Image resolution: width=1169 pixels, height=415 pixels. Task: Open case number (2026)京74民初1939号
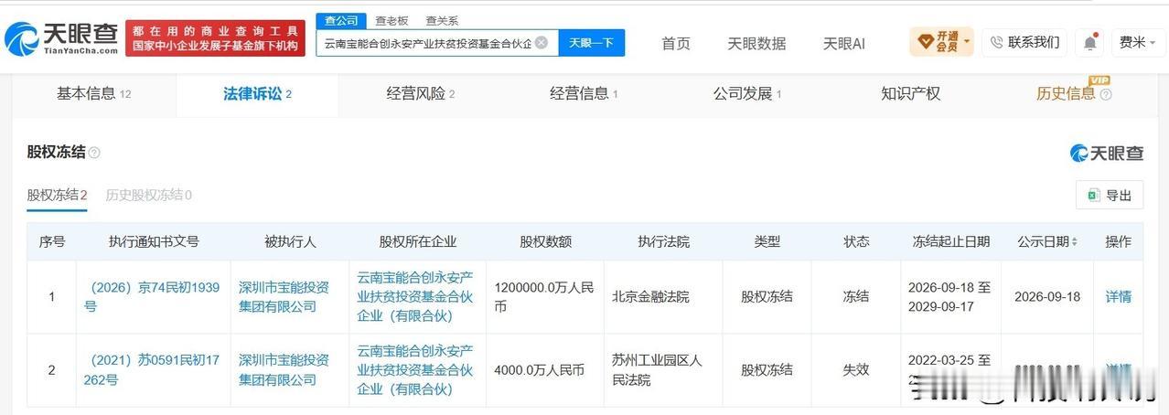(151, 297)
